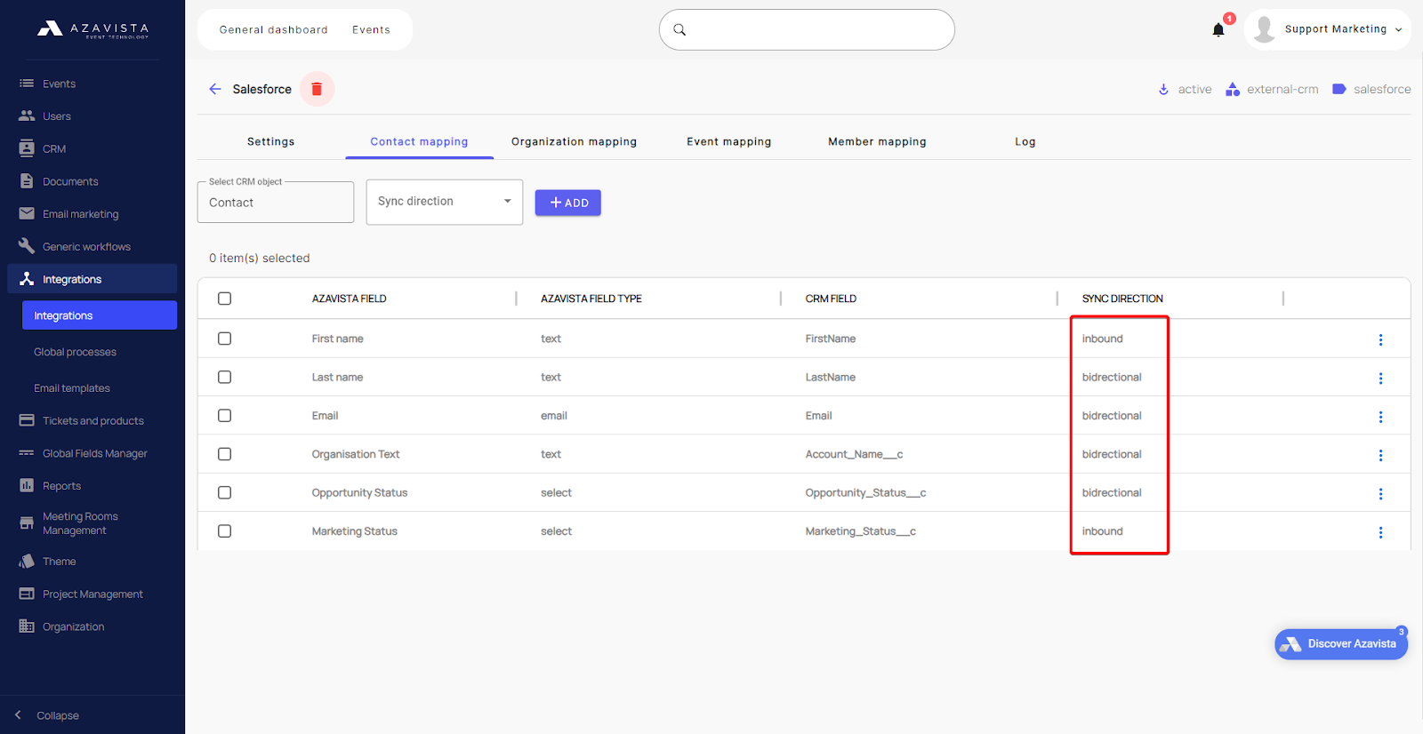Open the Events sidebar icon
This screenshot has height=734, width=1423.
(27, 84)
